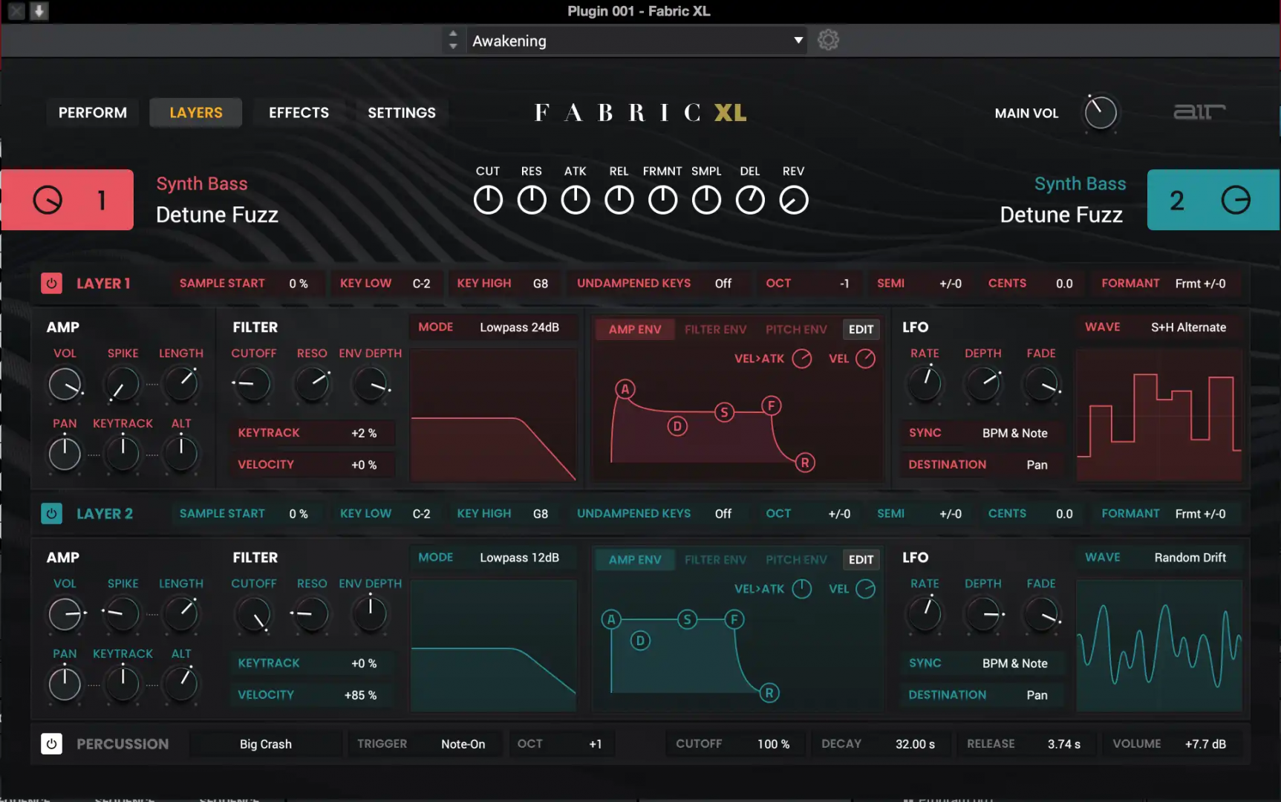Click the red Layer 1 color block
The width and height of the screenshot is (1281, 802).
pyautogui.click(x=67, y=199)
